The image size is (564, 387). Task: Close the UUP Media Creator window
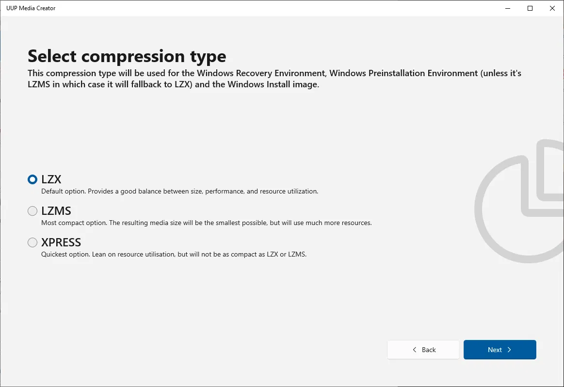552,8
